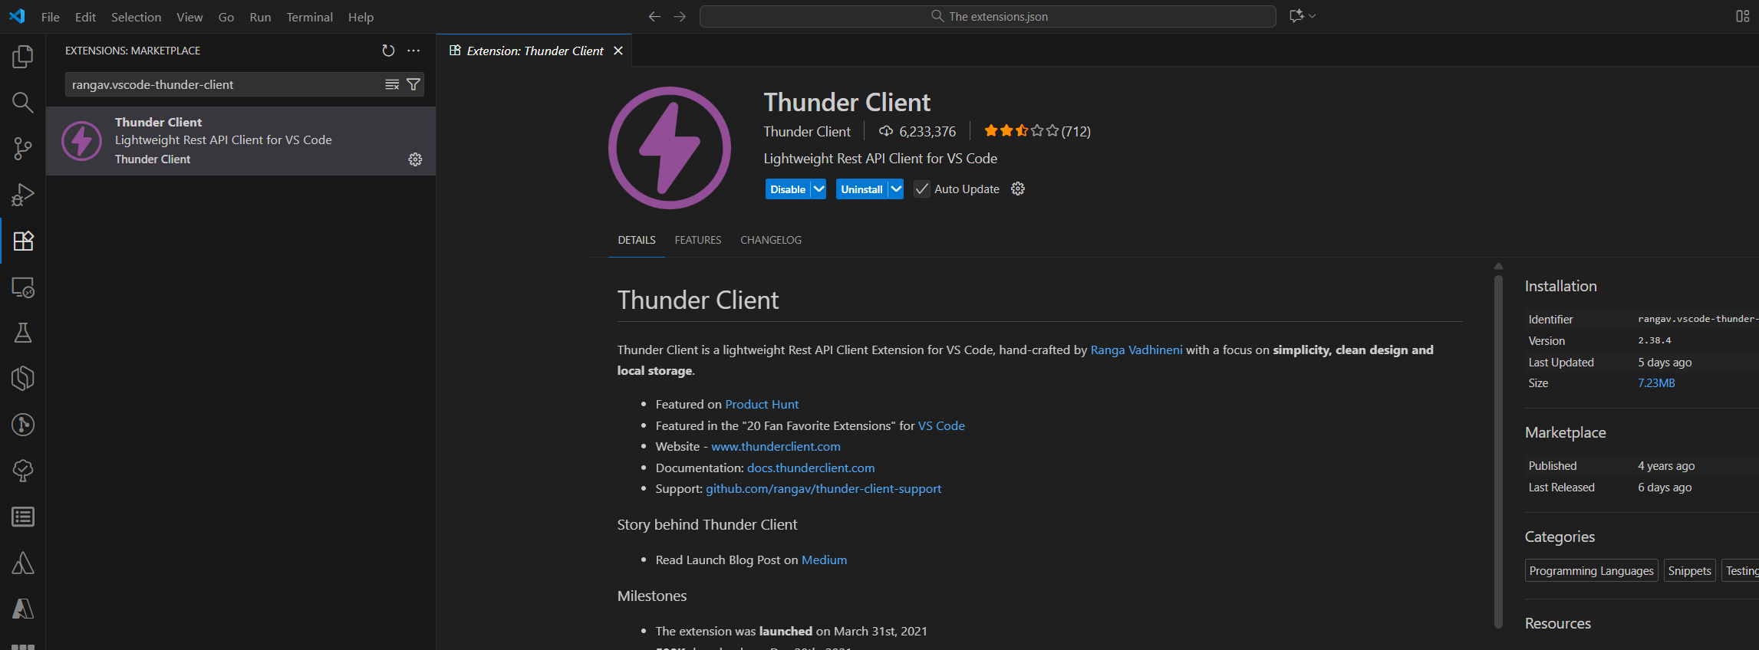Click the tree badge activity bar icon

[23, 471]
